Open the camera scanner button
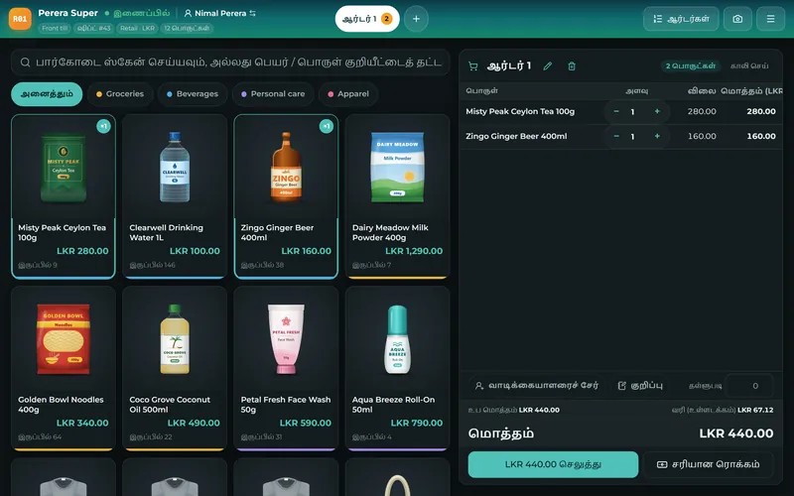Screen dimensions: 794x496 pos(737,19)
